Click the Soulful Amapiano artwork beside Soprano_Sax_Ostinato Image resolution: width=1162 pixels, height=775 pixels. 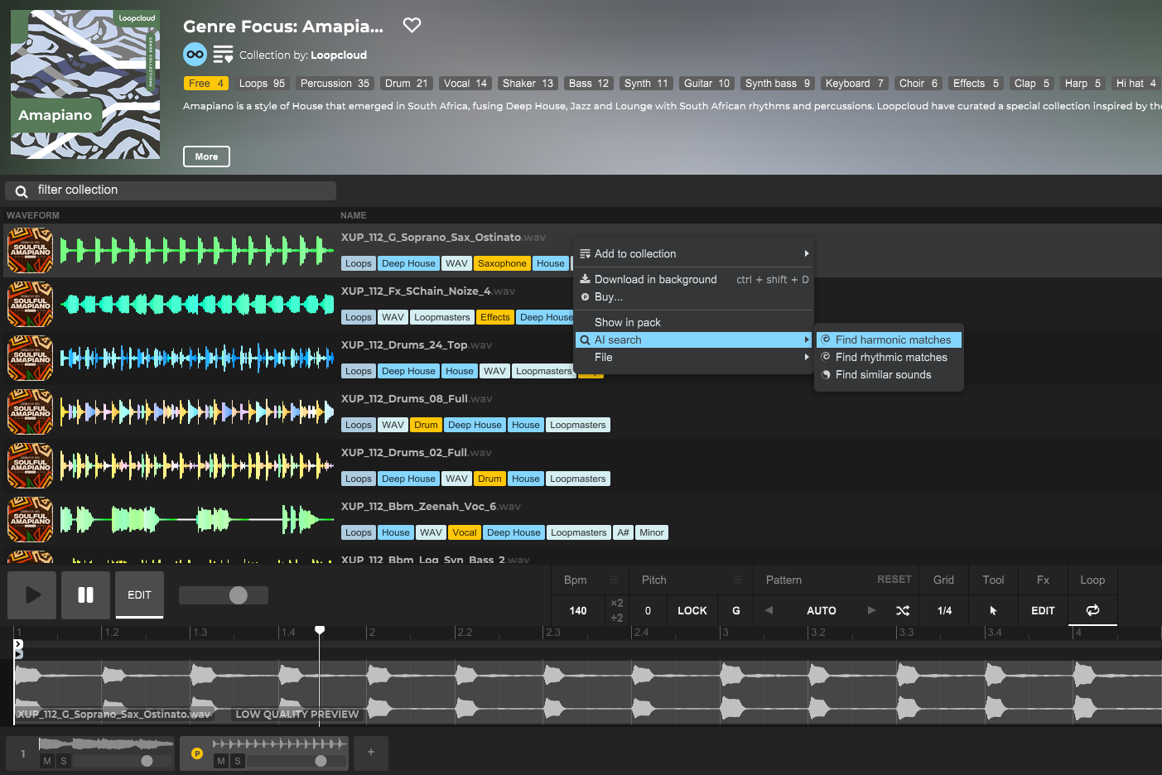(x=31, y=250)
